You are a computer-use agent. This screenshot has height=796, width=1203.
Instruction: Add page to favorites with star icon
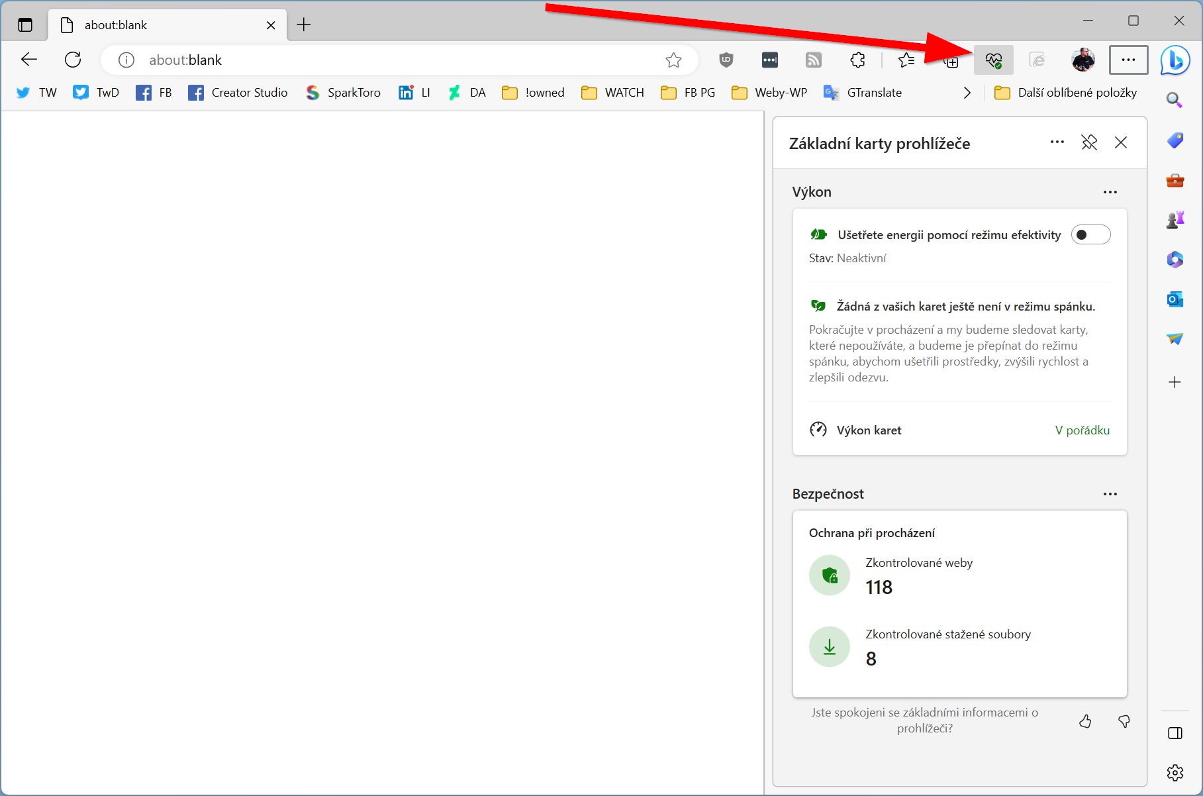pos(674,60)
